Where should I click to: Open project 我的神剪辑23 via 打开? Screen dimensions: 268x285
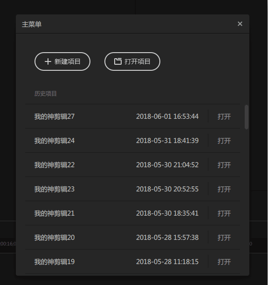224,189
